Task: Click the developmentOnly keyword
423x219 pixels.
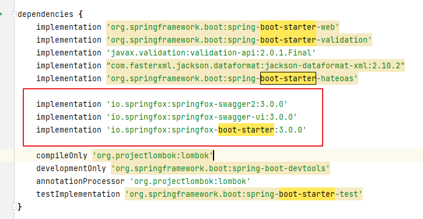Action: [x=71, y=169]
